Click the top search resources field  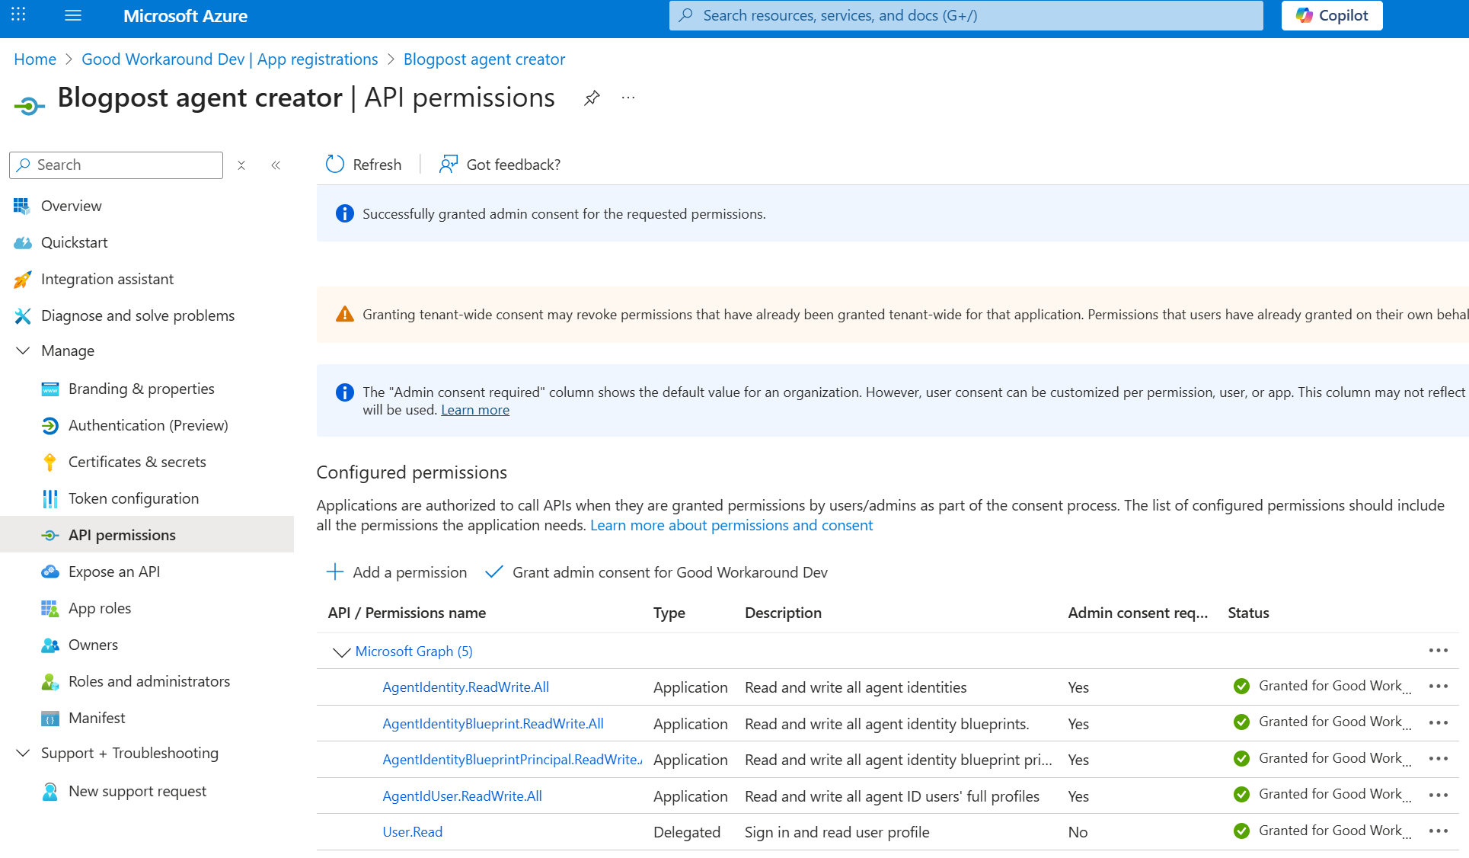point(966,15)
